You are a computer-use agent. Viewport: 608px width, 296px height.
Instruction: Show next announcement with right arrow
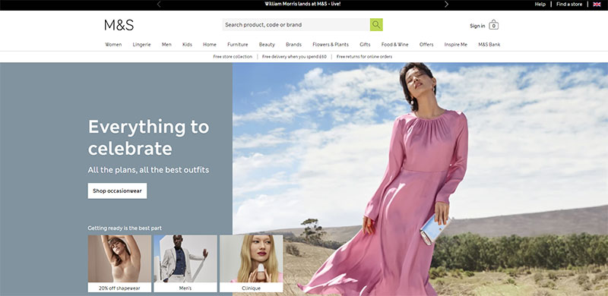[x=446, y=5]
